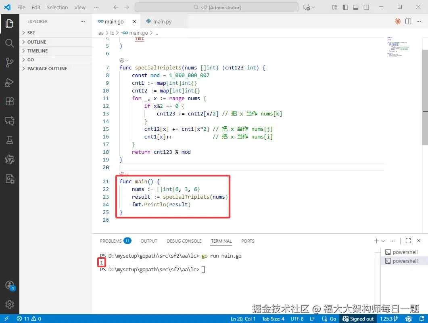Change the LF end of line sequence
This screenshot has width=428, height=323.
[312, 319]
